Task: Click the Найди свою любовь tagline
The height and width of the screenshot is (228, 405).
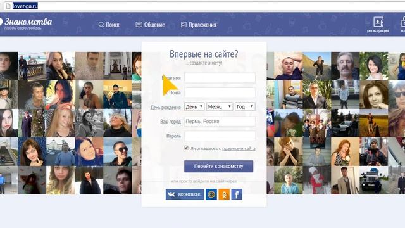Action: 23,28
